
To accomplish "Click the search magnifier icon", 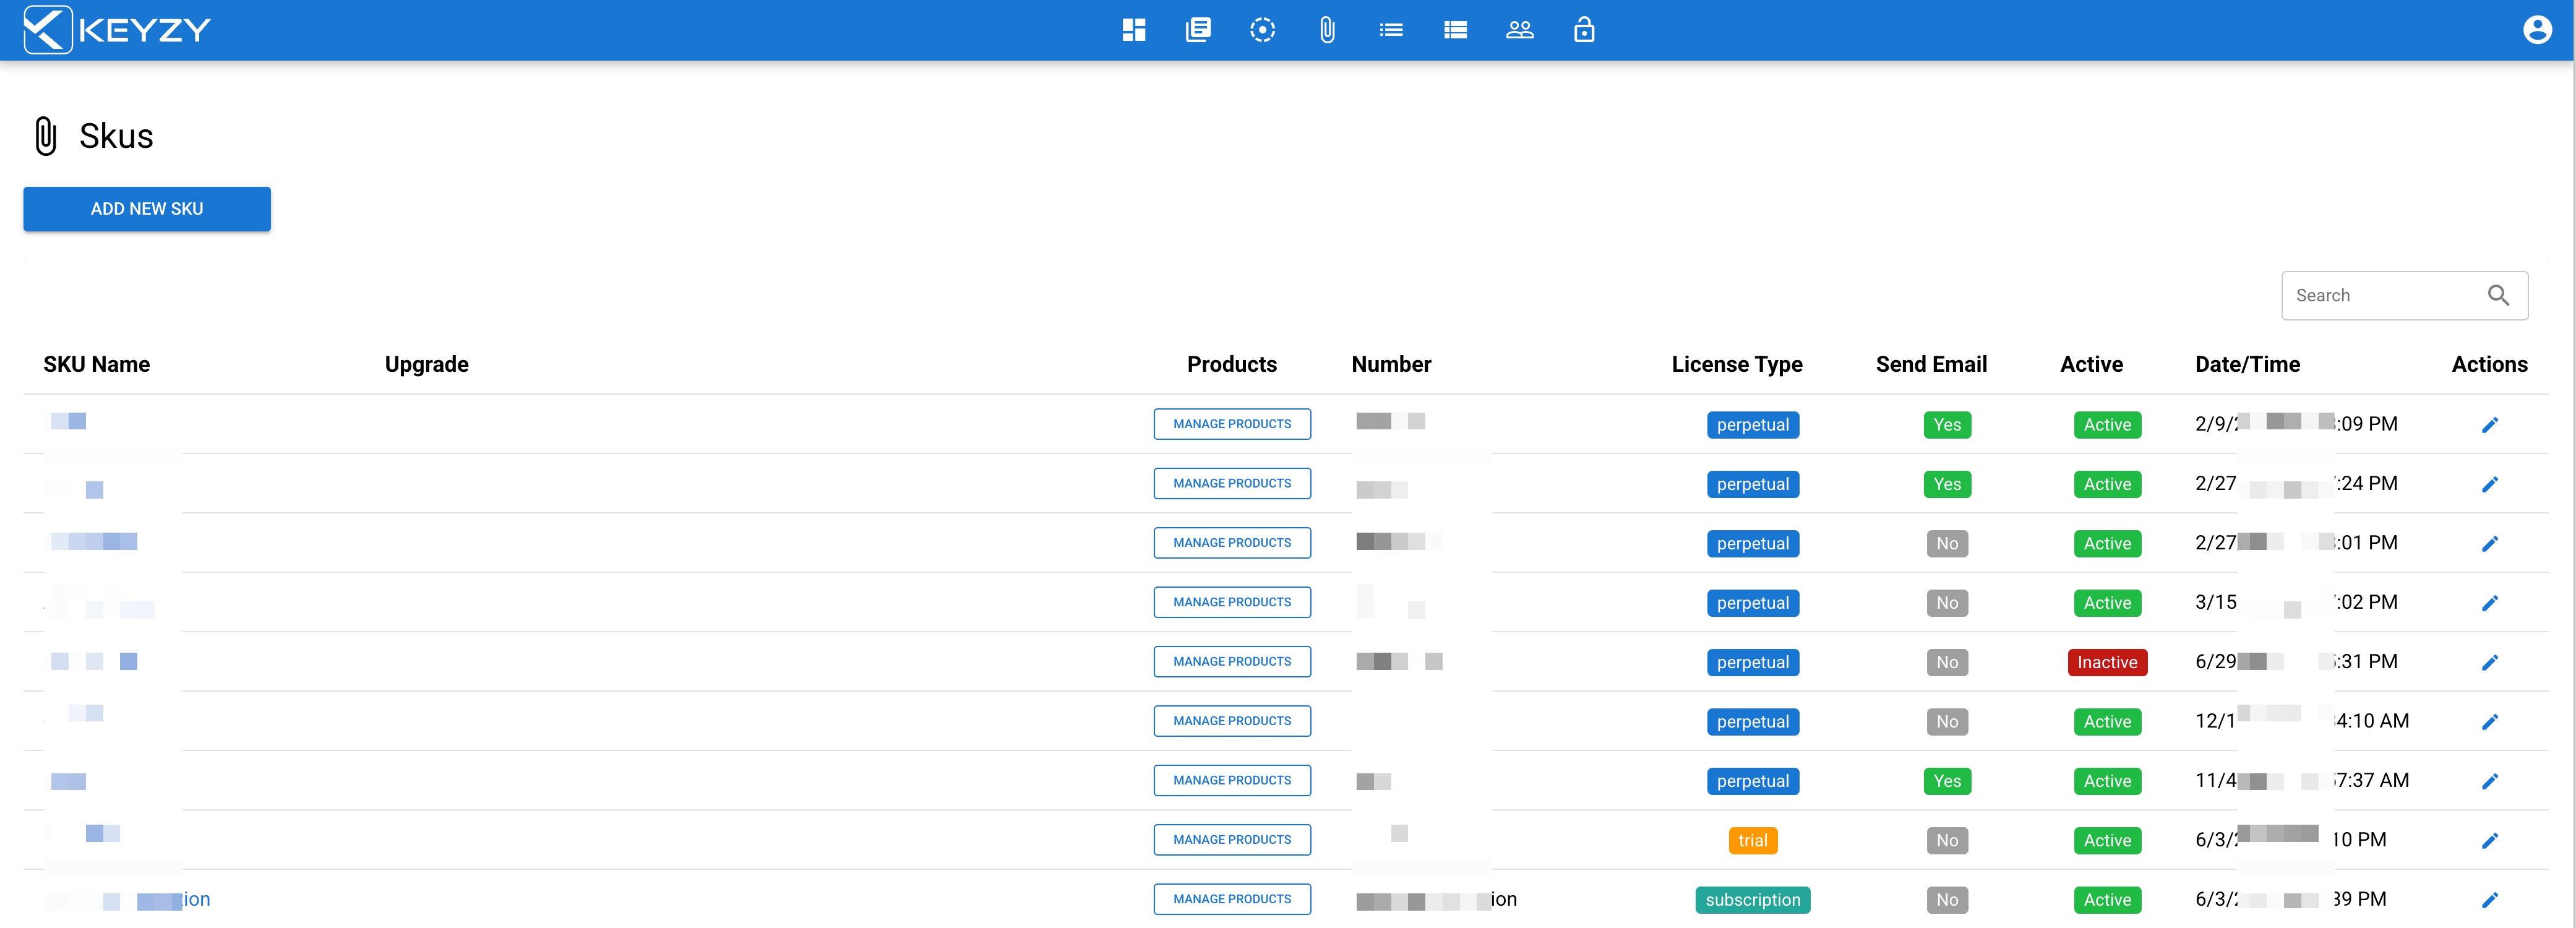I will pyautogui.click(x=2498, y=296).
